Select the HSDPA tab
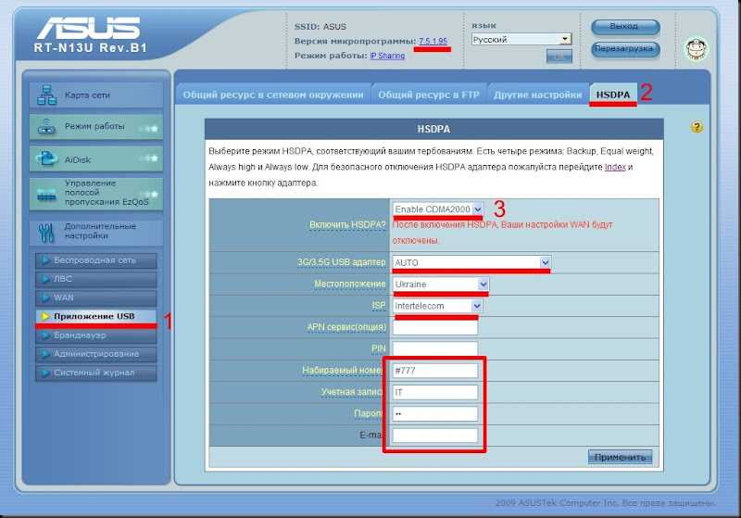Screen dimensions: 741x518 (613, 95)
